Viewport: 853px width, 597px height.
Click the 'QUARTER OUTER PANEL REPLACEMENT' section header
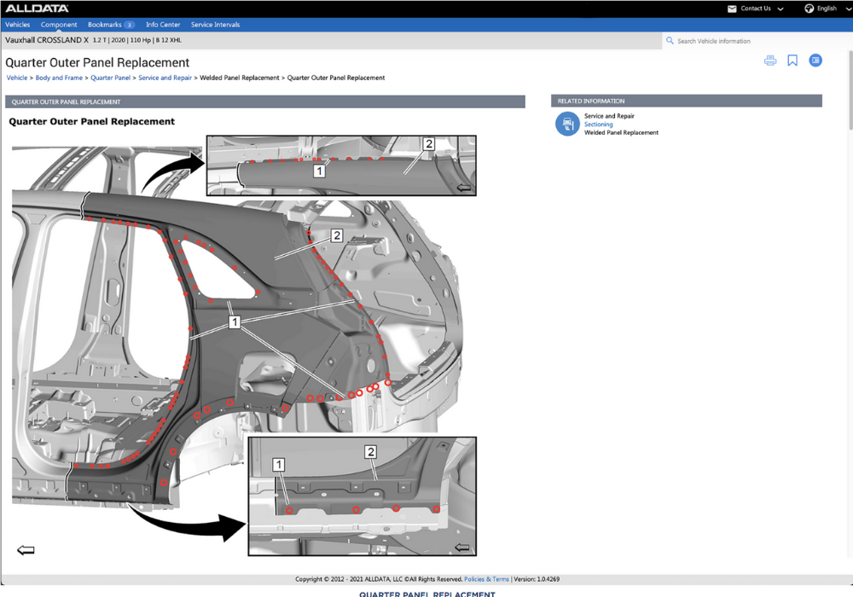pyautogui.click(x=265, y=101)
